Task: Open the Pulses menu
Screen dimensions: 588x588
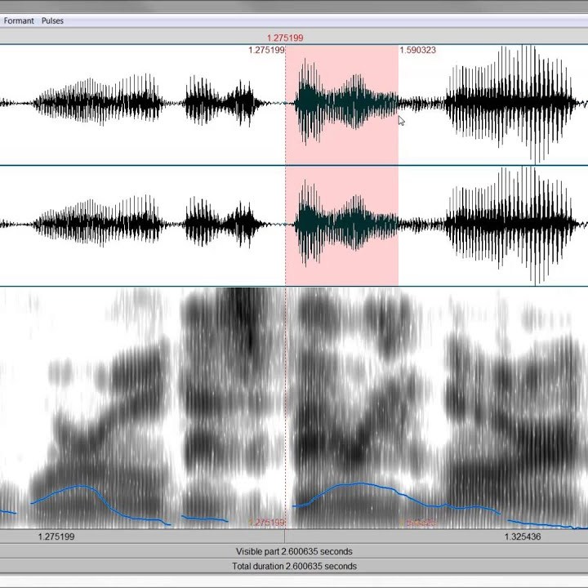Action: click(52, 20)
